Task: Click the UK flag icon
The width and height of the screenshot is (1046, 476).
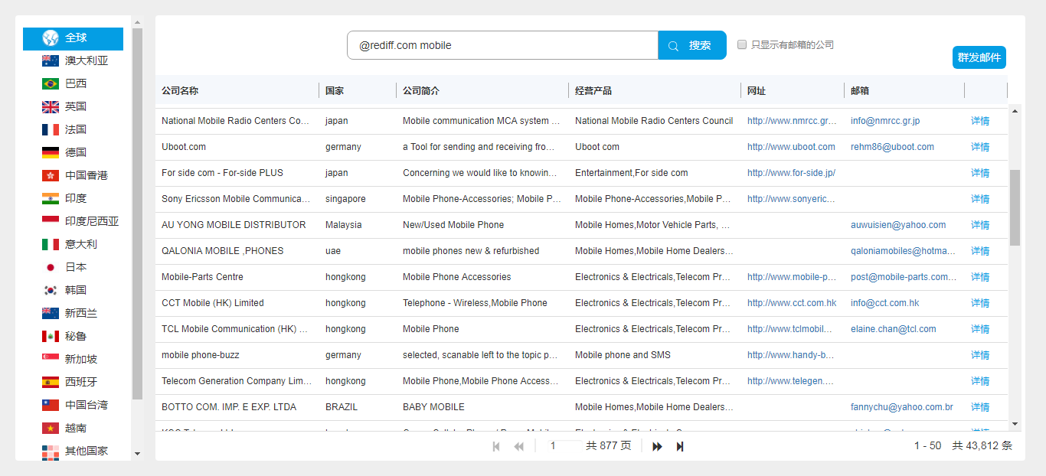Action: click(51, 106)
